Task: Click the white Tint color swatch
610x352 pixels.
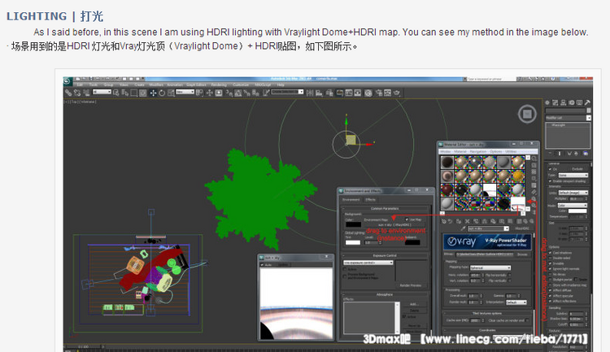Action: pyautogui.click(x=353, y=243)
